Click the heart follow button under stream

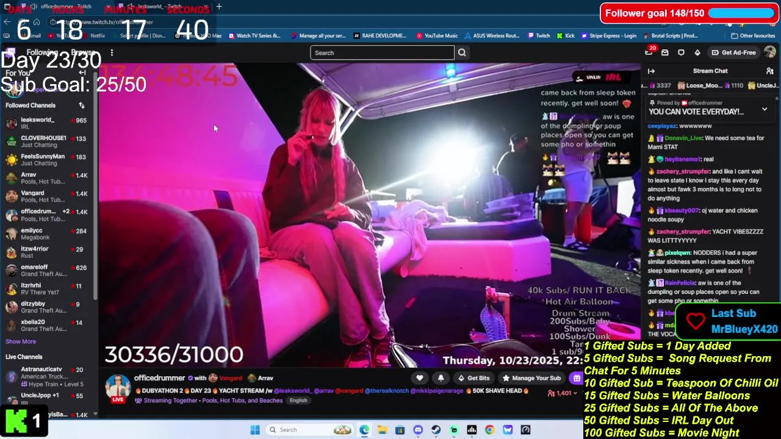[420, 378]
